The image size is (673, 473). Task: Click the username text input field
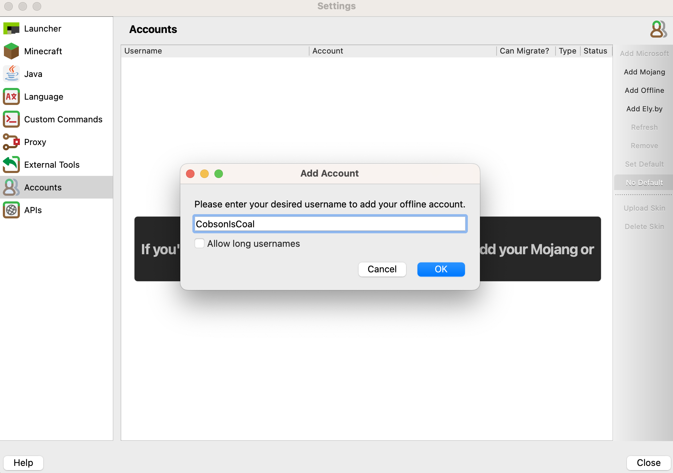[330, 224]
